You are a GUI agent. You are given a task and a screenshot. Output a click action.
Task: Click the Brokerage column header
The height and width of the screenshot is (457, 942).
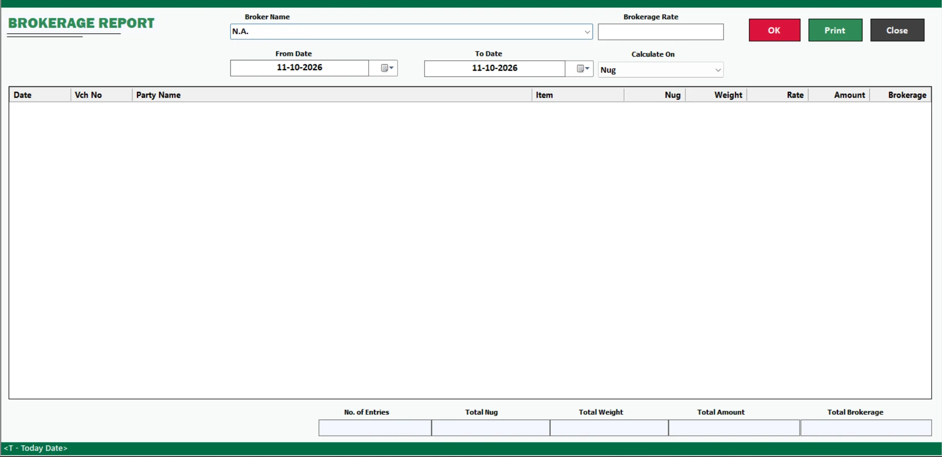pyautogui.click(x=900, y=95)
